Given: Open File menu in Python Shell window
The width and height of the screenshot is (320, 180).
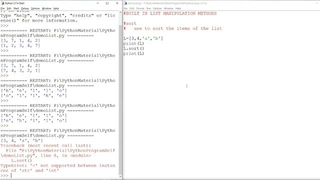Looking at the screenshot, I should coord(2,8).
